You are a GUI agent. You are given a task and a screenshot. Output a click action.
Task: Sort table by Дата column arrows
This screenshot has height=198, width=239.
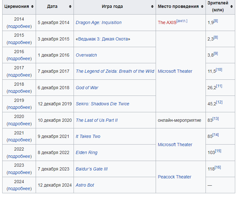(x=70, y=6)
